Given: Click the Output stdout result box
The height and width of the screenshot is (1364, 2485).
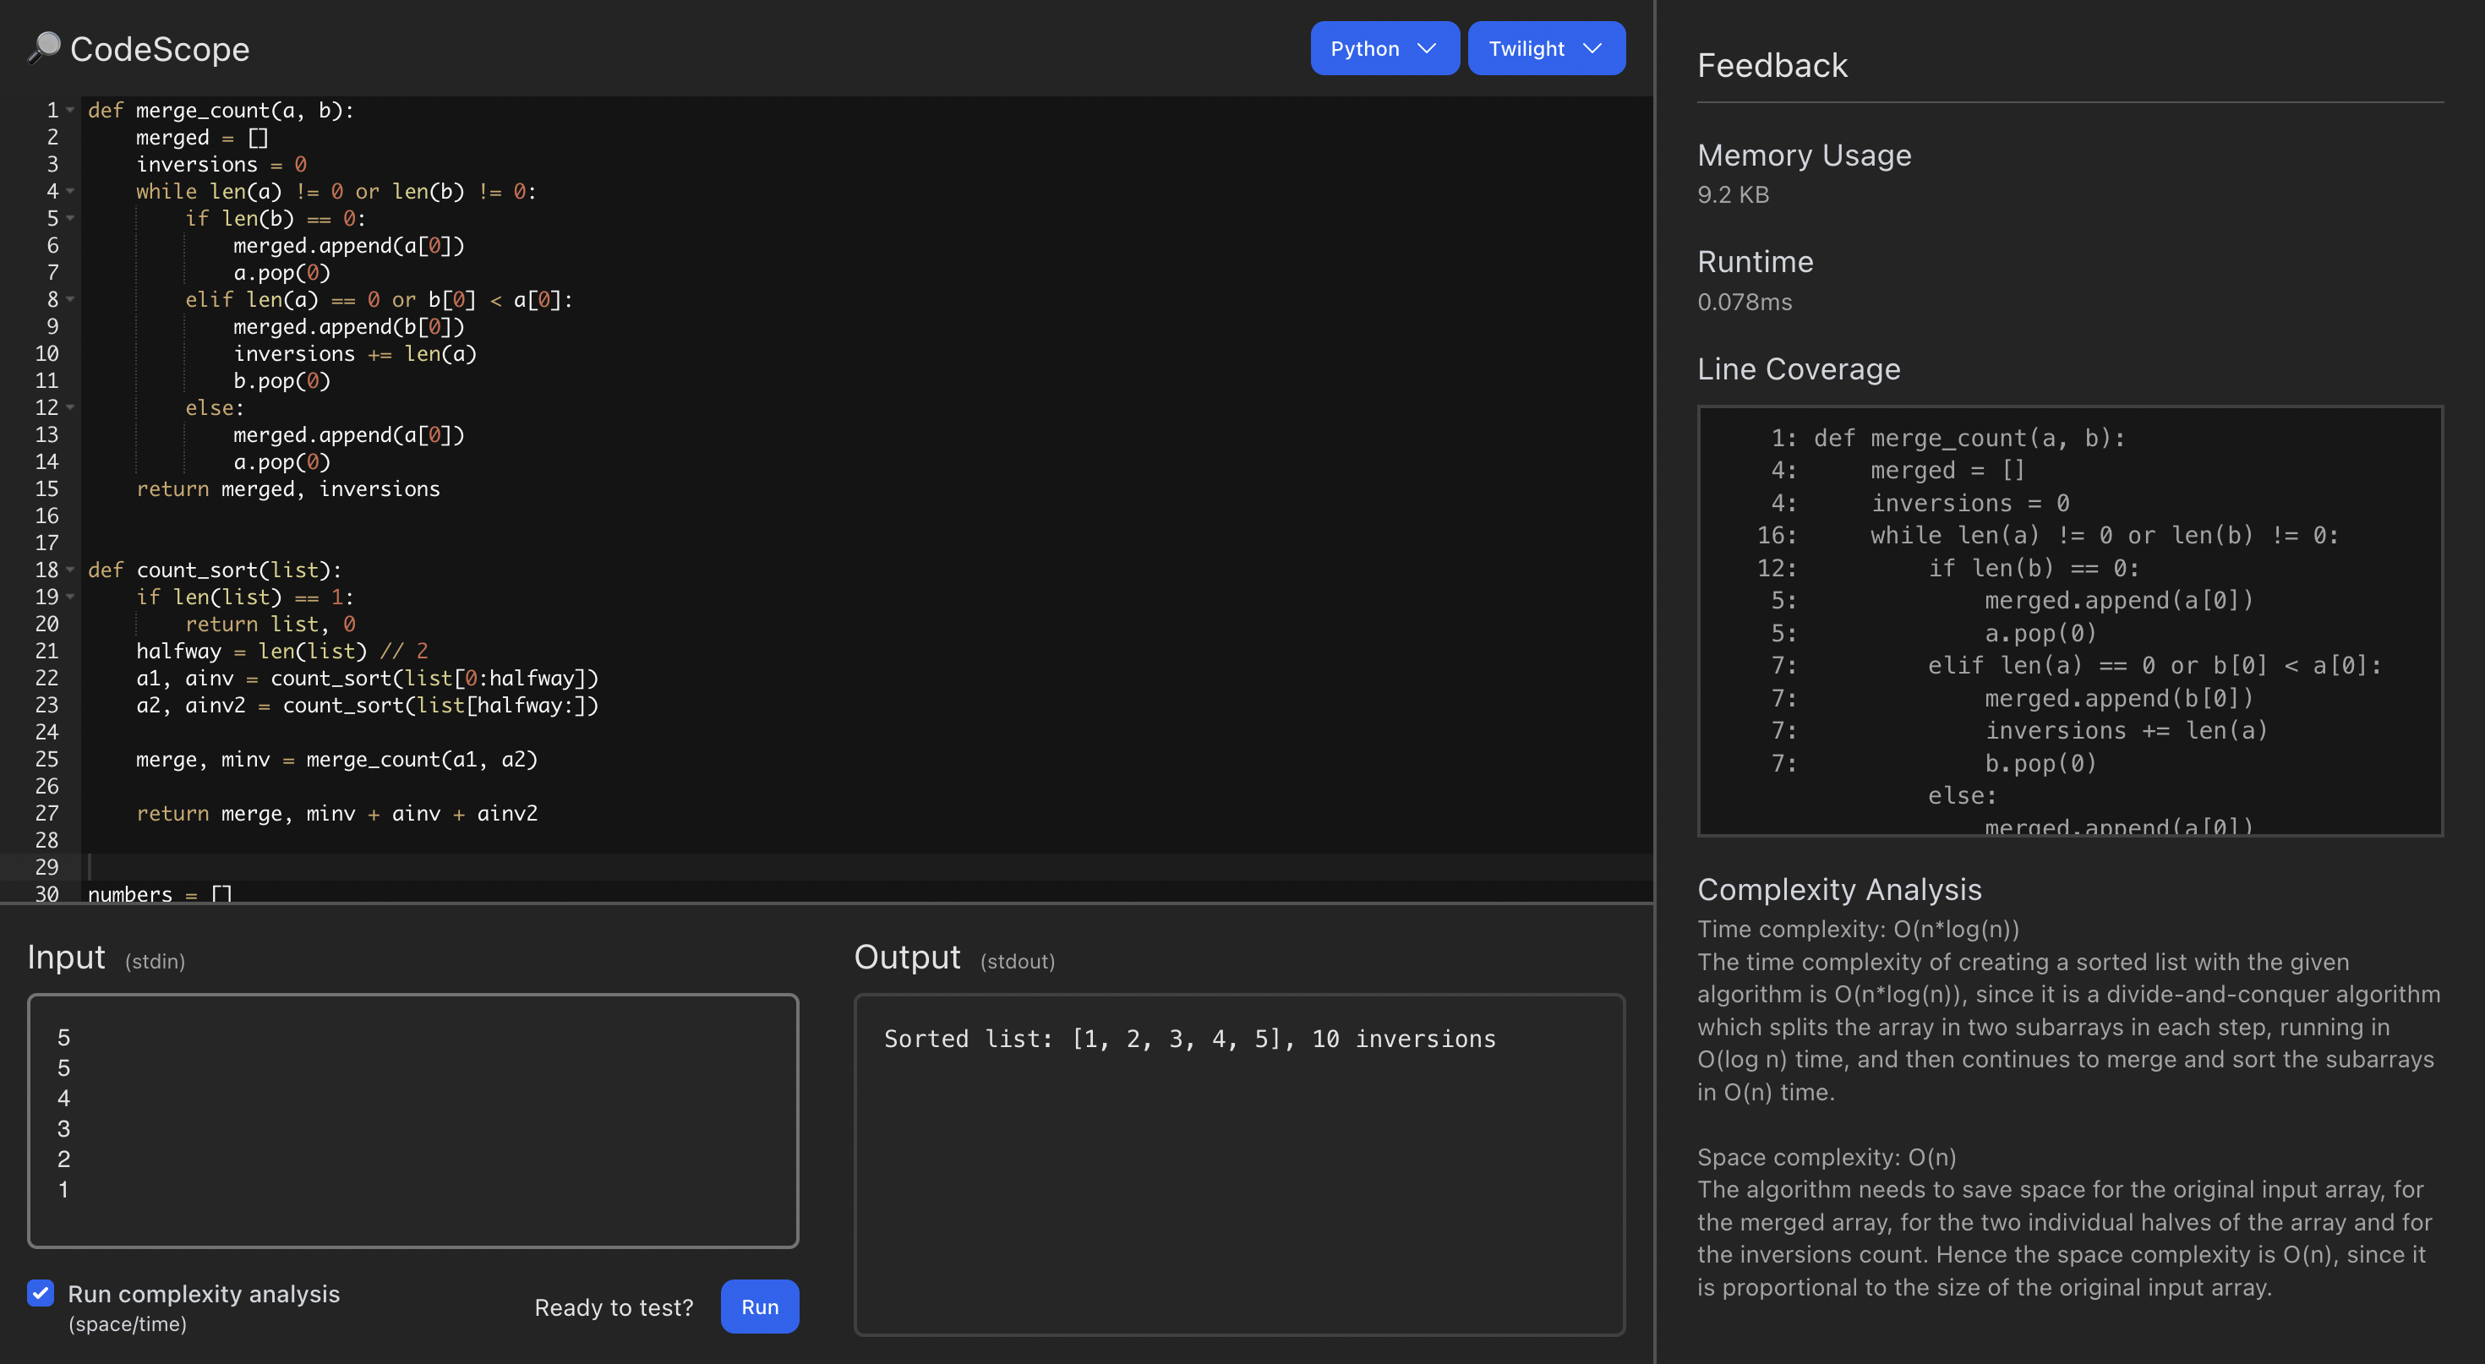Looking at the screenshot, I should pyautogui.click(x=1238, y=1164).
